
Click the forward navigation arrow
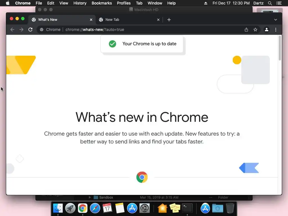[x=21, y=30]
